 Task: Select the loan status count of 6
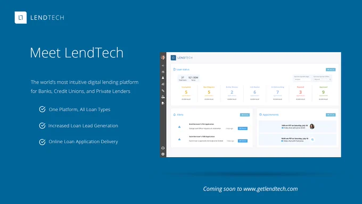tap(254, 92)
